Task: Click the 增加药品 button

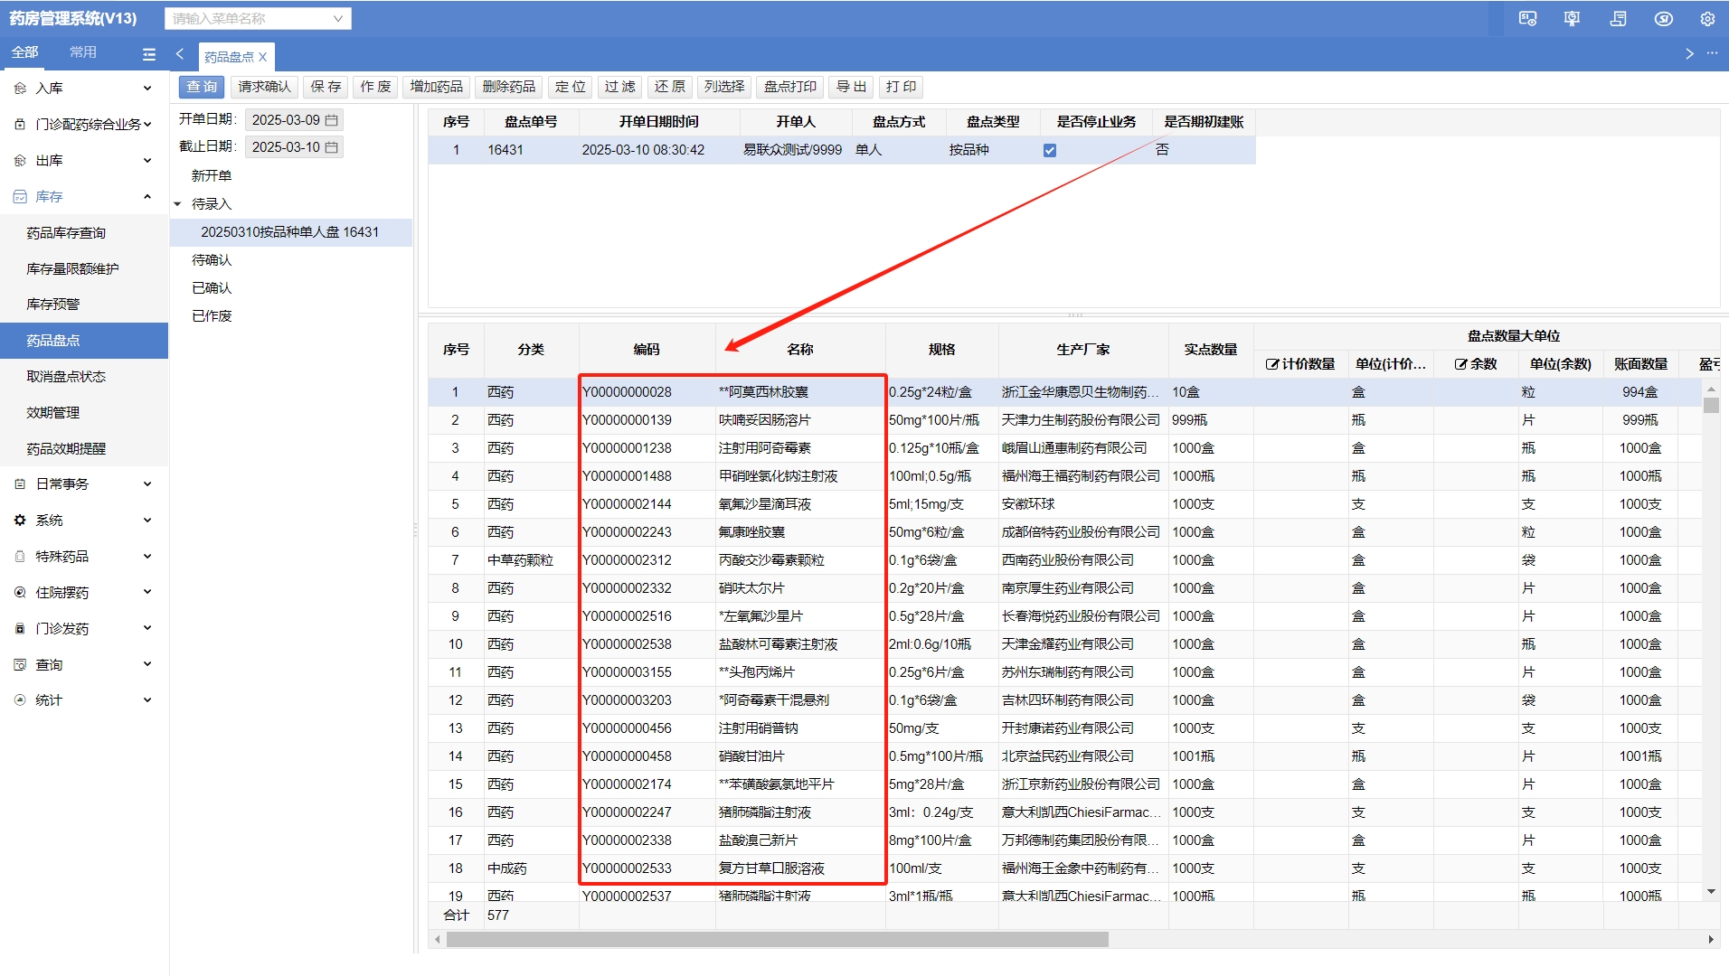Action: (436, 87)
